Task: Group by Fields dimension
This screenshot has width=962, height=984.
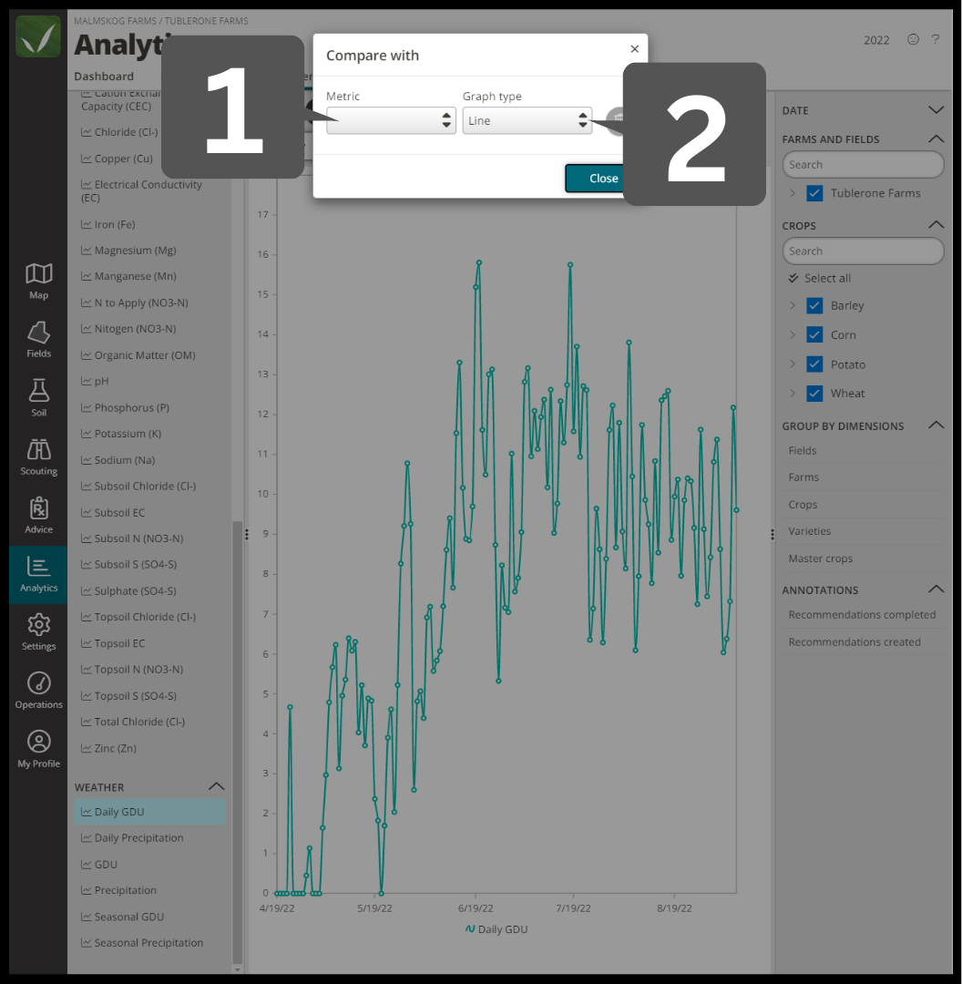Action: 803,451
